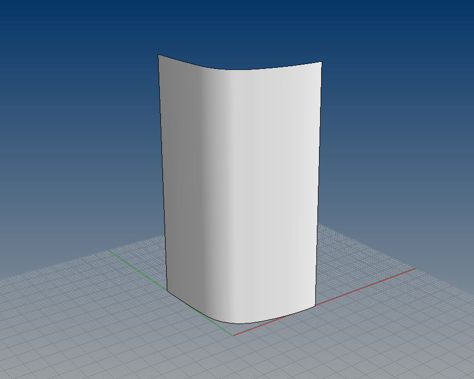Pick the top-right corner point of the surface

[321, 62]
